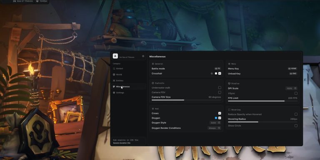The width and height of the screenshot is (320, 160).
Task: Click the white 'A' logo icon
Action: click(115, 56)
